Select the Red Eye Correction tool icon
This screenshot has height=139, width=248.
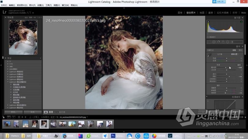(x=219, y=42)
